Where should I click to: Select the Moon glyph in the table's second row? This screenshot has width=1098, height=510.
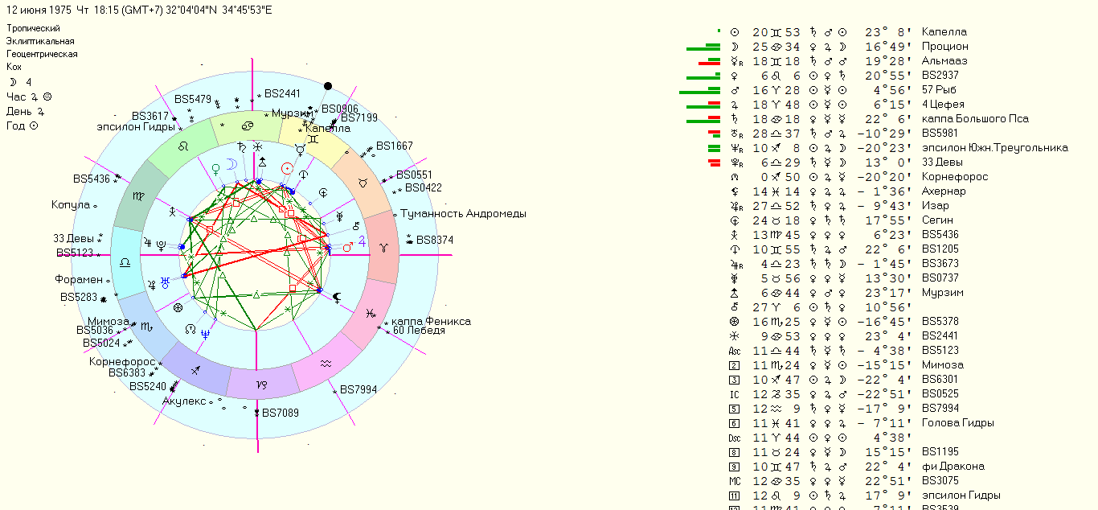(x=734, y=47)
